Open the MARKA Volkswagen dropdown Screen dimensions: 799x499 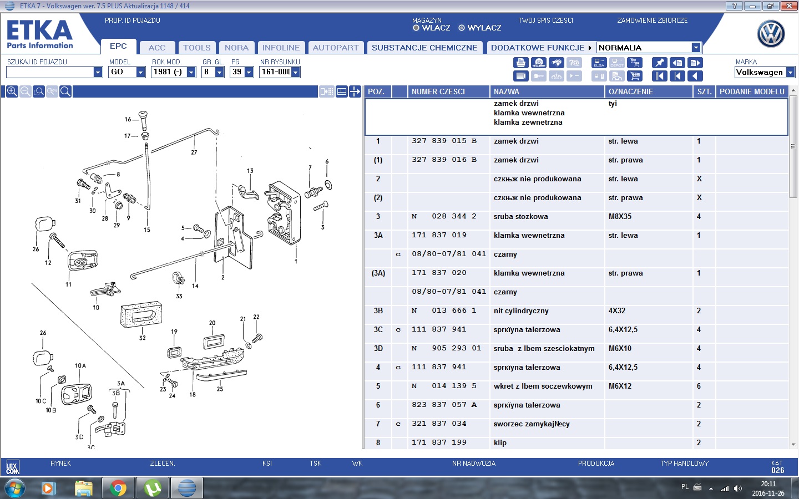tap(790, 72)
